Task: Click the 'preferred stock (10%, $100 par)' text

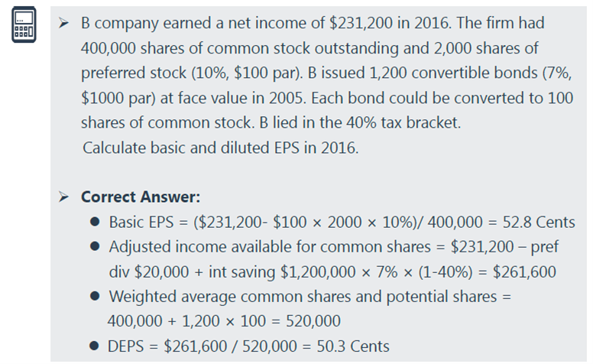Action: pos(192,73)
